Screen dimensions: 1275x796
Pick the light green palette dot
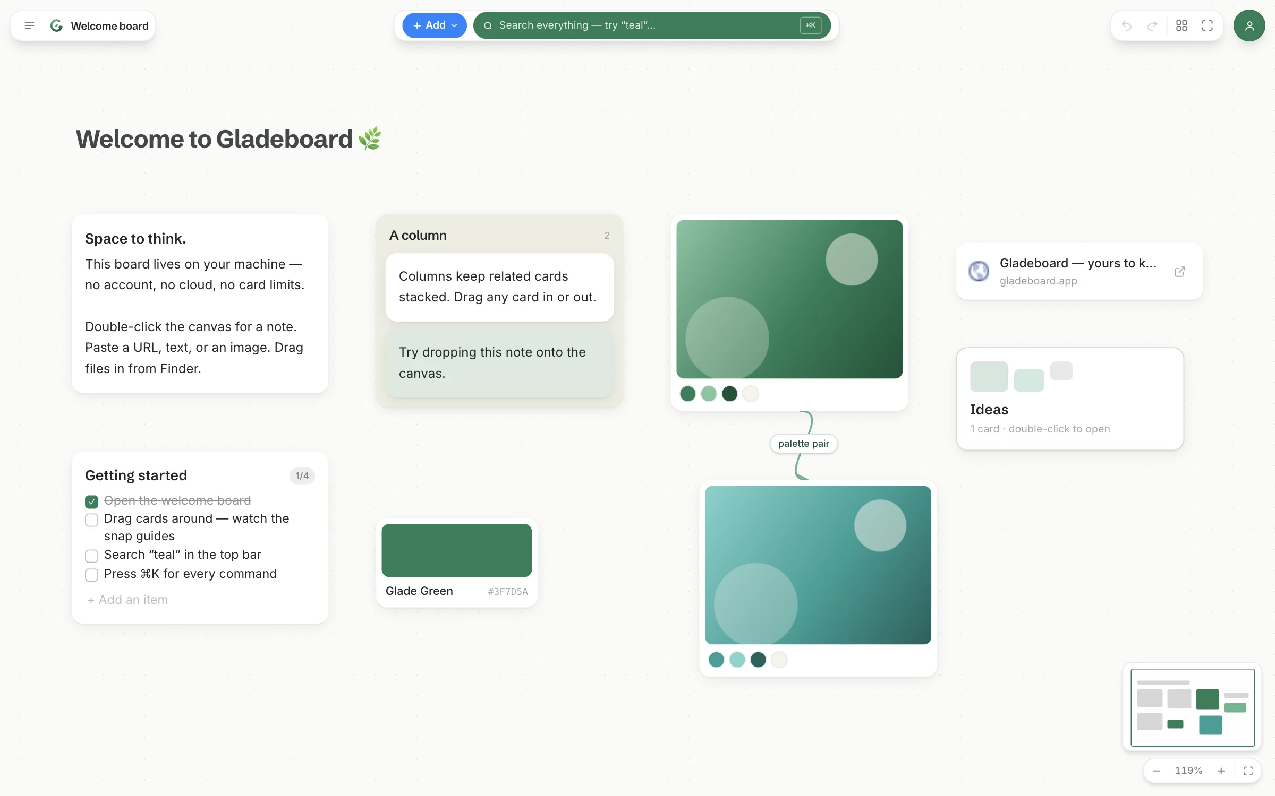[x=709, y=394]
